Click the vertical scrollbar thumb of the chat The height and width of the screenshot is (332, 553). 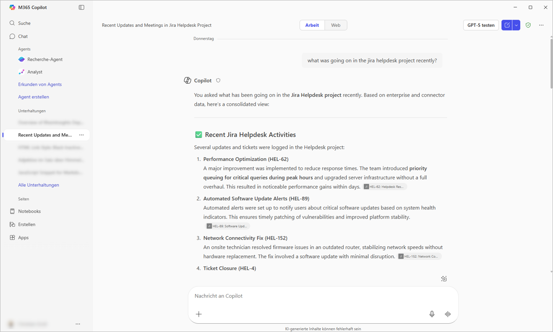551,64
